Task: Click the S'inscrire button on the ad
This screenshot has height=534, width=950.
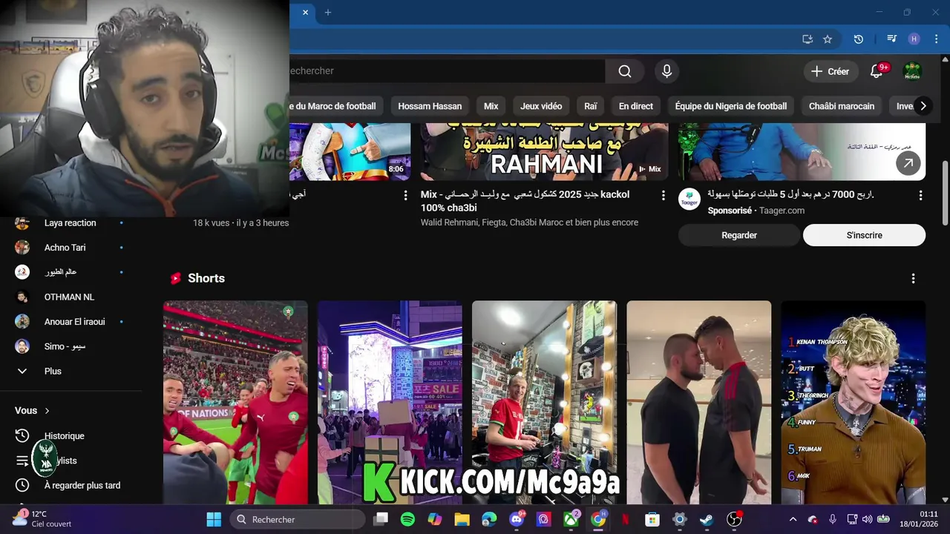Action: pyautogui.click(x=864, y=235)
